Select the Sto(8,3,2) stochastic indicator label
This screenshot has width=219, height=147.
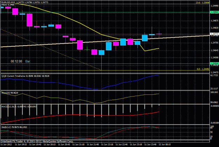coord(14,127)
